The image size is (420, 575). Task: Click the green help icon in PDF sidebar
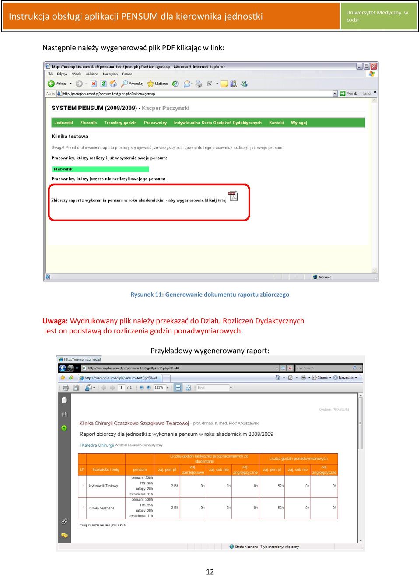click(64, 428)
